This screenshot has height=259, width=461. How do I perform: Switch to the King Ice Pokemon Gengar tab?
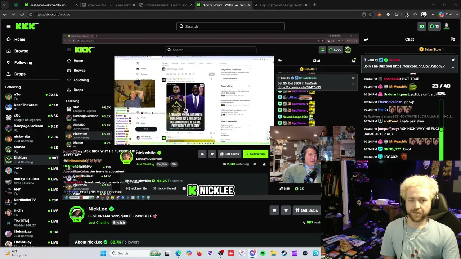coord(281,5)
